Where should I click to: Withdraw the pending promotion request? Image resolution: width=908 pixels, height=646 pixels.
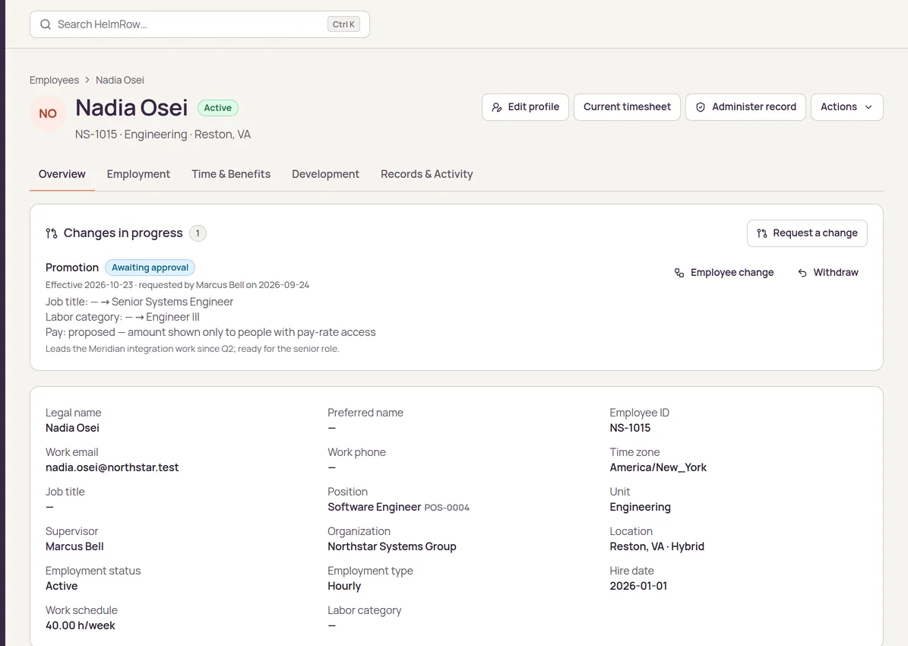pyautogui.click(x=828, y=272)
